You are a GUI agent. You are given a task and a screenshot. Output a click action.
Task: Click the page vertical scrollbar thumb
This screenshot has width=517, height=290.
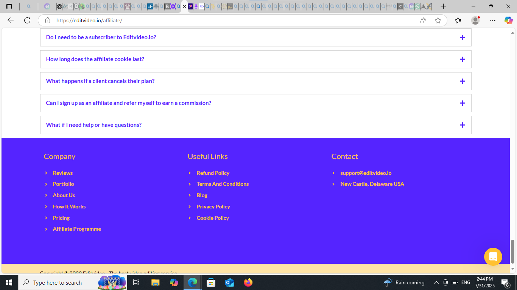coord(513,251)
